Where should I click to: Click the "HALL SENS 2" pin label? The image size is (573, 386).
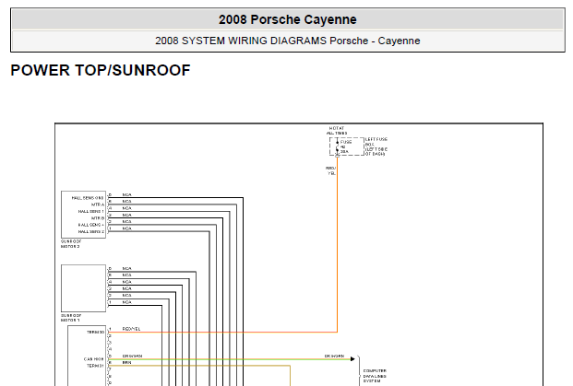pos(91,231)
